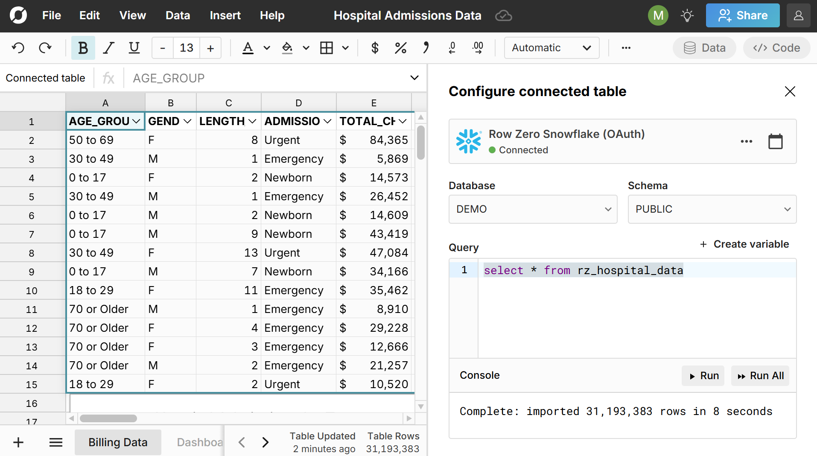Toggle italic formatting
Viewport: 817px width, 456px height.
tap(108, 47)
